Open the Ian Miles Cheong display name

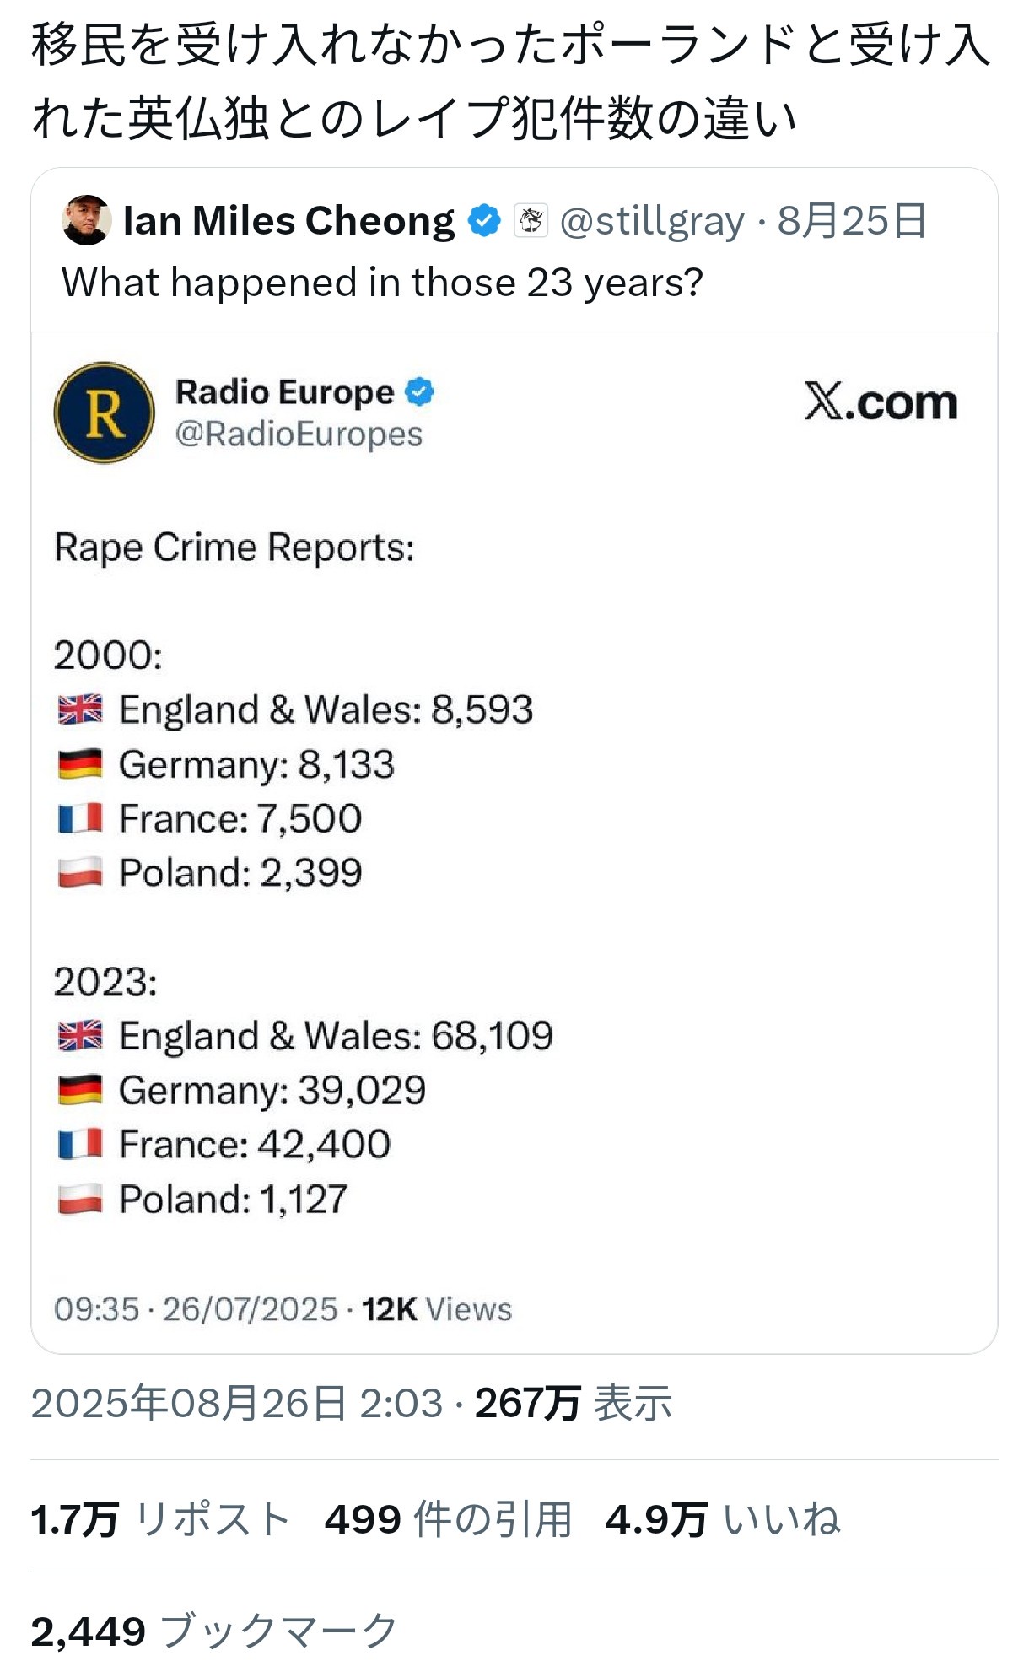(x=288, y=221)
